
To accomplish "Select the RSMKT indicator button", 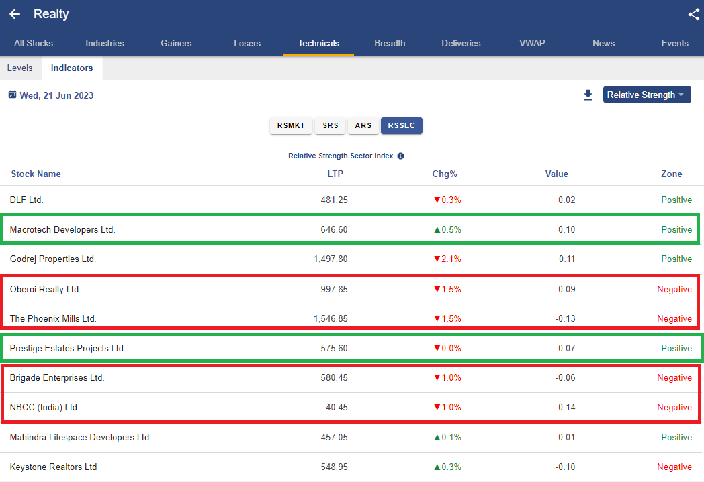I will pos(291,125).
